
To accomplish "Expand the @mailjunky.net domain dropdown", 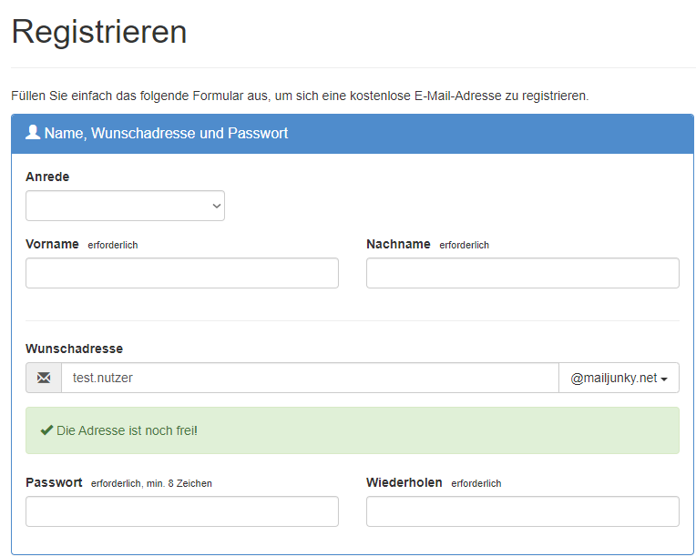I will [x=619, y=378].
